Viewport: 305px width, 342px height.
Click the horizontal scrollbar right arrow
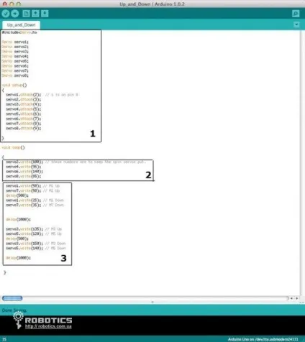[297, 298]
